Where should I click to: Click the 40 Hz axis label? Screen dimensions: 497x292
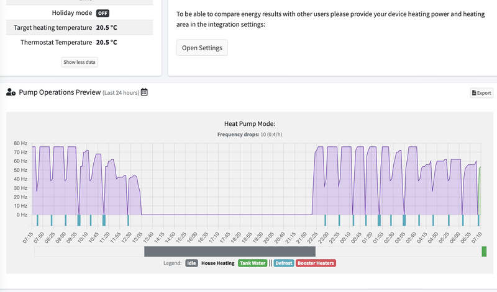(21, 179)
